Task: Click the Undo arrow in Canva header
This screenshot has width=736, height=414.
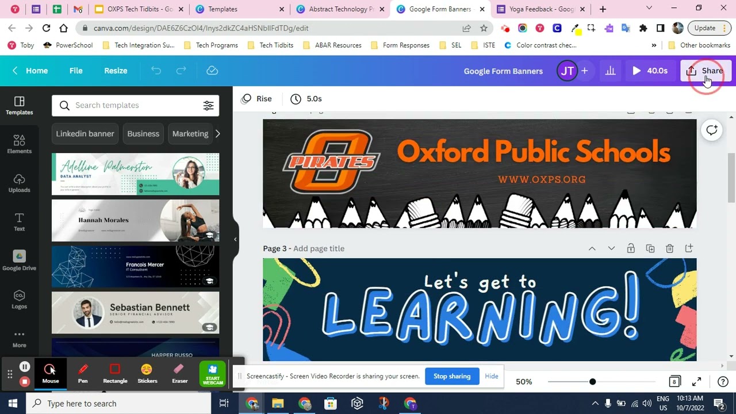Action: (156, 71)
